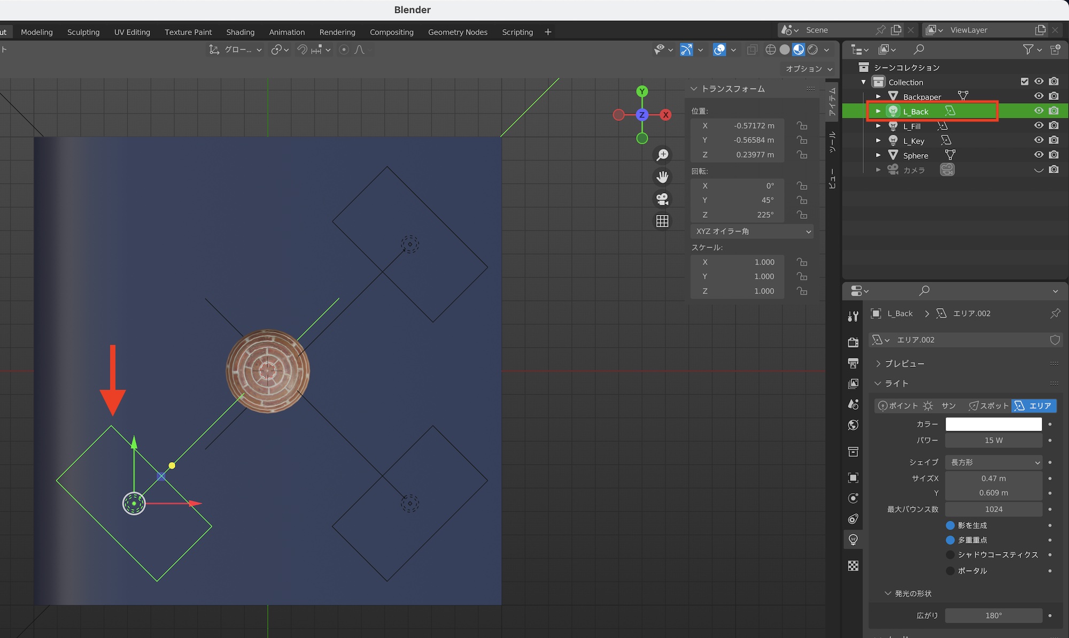The width and height of the screenshot is (1069, 638).
Task: Open the XYZ Euler rotation mode dropdown
Action: (x=753, y=232)
